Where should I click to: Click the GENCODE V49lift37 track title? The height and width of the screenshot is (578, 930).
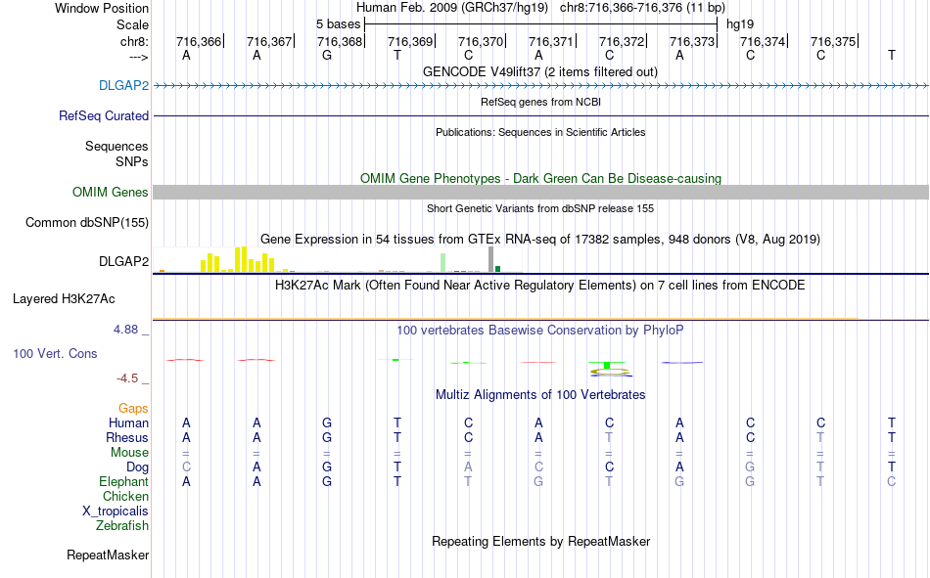[x=540, y=71]
